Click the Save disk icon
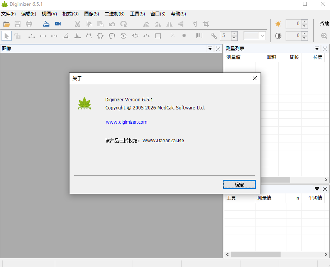This screenshot has height=267, width=330. (x=18, y=24)
